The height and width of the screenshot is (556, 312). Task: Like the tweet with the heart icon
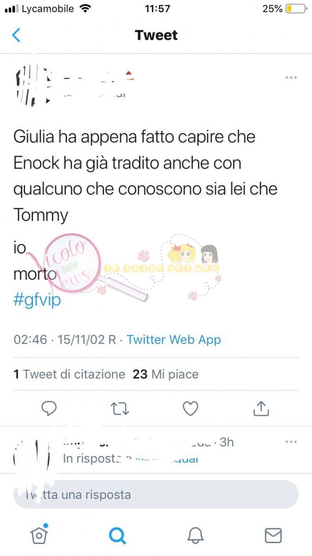tap(190, 408)
